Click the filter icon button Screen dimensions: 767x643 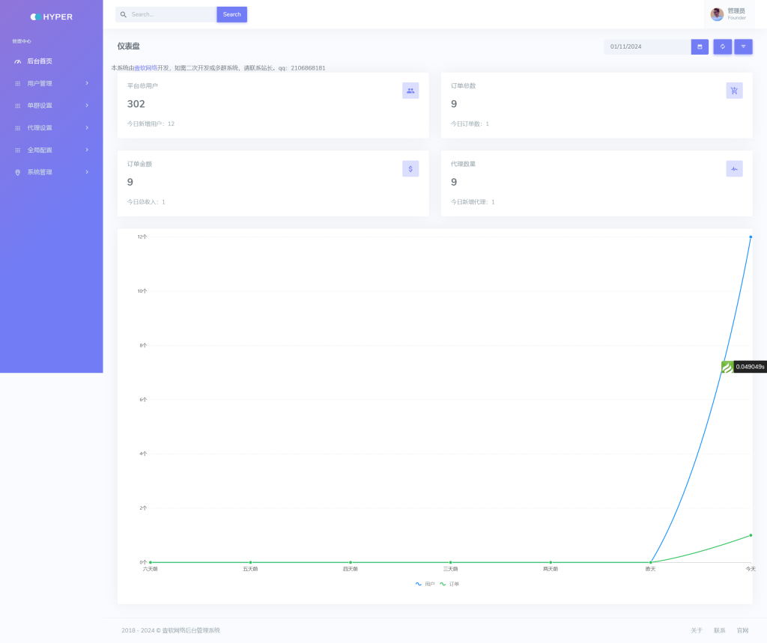point(743,46)
